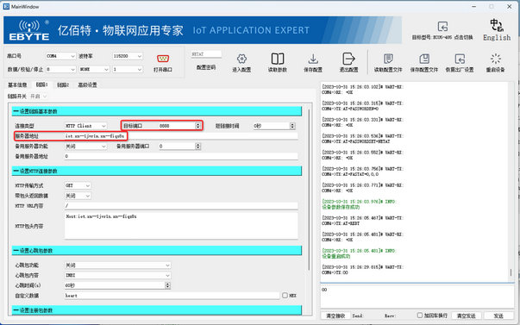The height and width of the screenshot is (325, 520).
Task: Click the 进入配置 gear icon
Action: tap(241, 59)
